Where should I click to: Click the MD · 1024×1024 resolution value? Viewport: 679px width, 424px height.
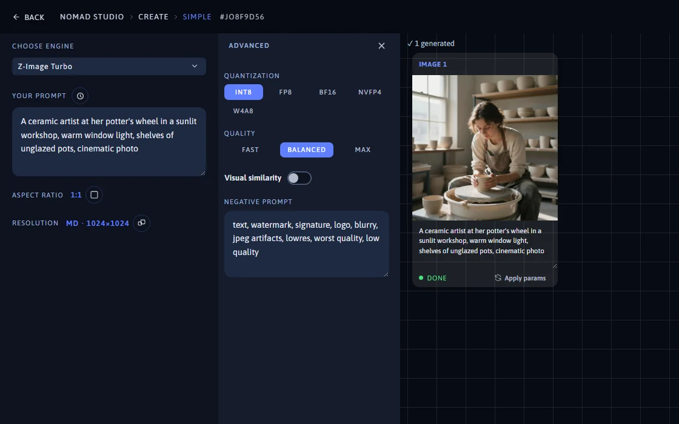(x=98, y=224)
